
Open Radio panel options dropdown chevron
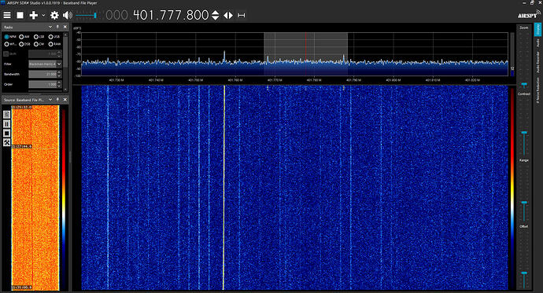pyautogui.click(x=50, y=27)
